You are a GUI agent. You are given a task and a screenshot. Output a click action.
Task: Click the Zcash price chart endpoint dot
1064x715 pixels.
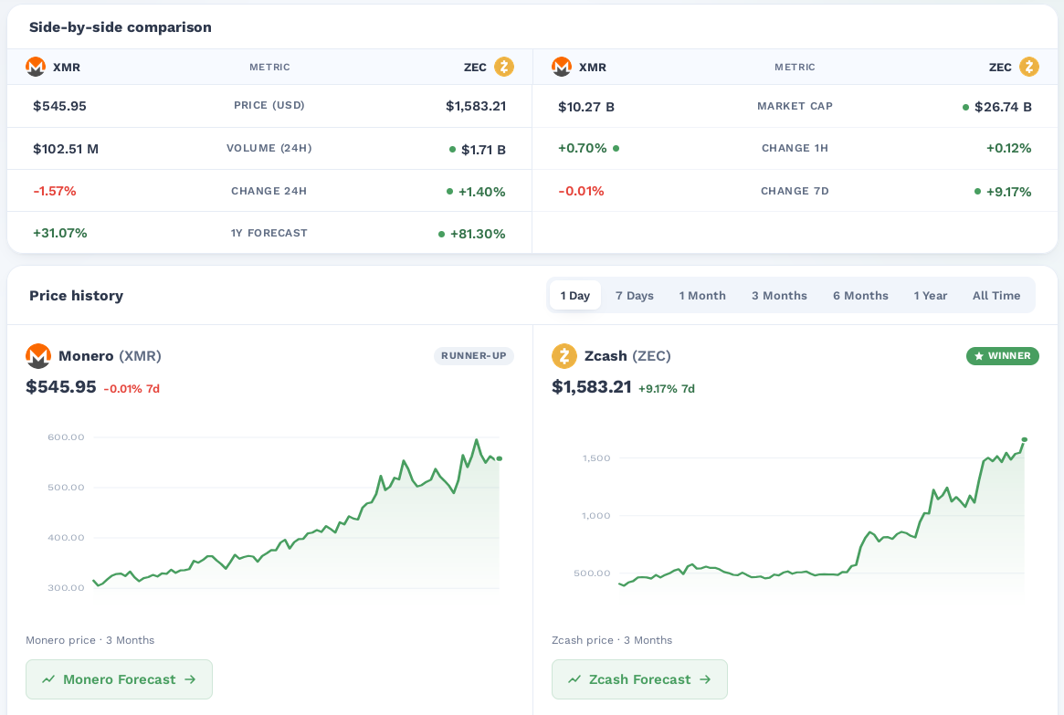1024,439
